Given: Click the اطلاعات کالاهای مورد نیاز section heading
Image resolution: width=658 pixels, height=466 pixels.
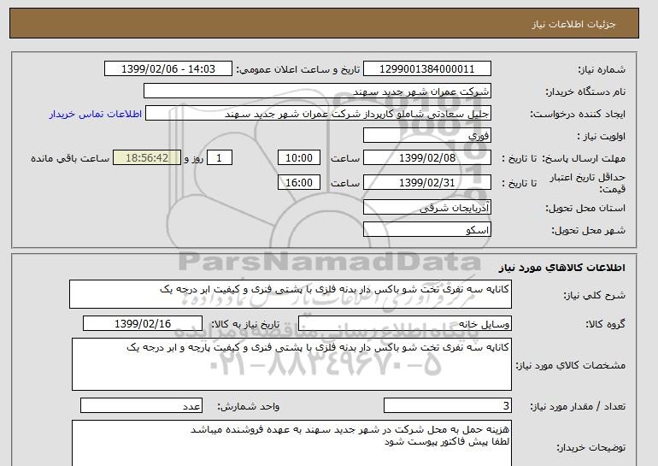Looking at the screenshot, I should tap(562, 268).
